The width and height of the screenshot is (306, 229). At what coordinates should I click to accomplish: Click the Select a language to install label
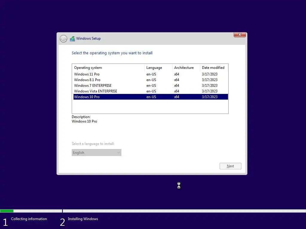(x=93, y=144)
